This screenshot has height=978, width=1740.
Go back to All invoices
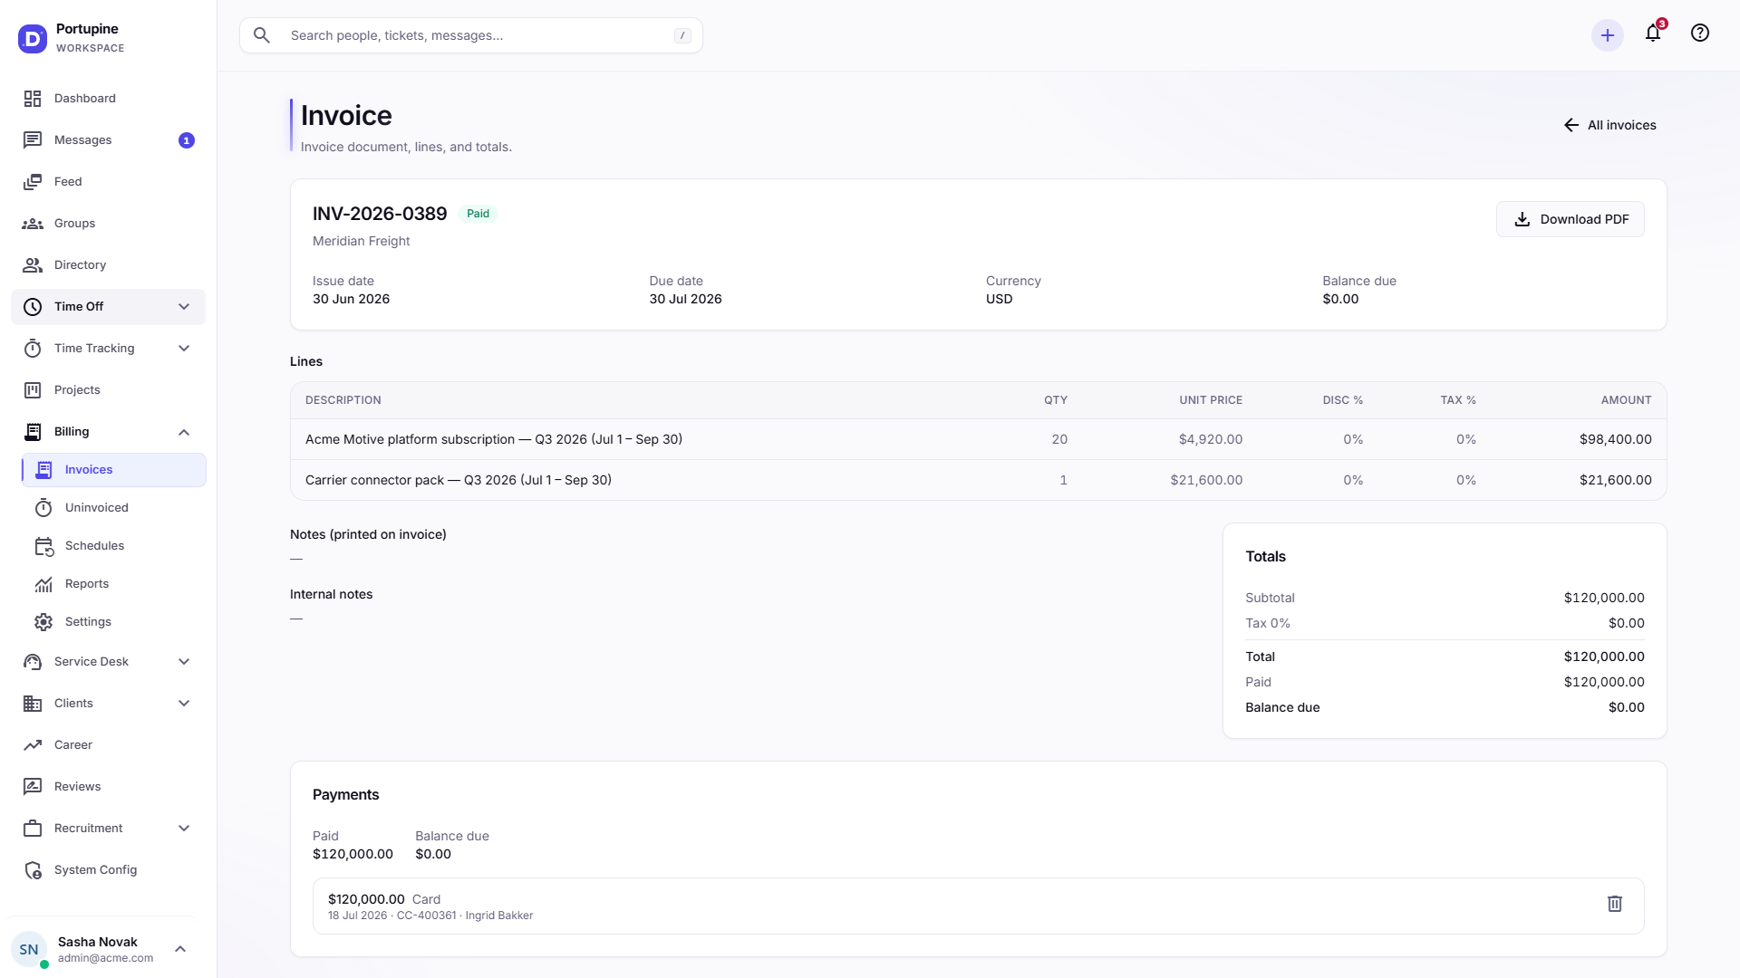[1609, 125]
